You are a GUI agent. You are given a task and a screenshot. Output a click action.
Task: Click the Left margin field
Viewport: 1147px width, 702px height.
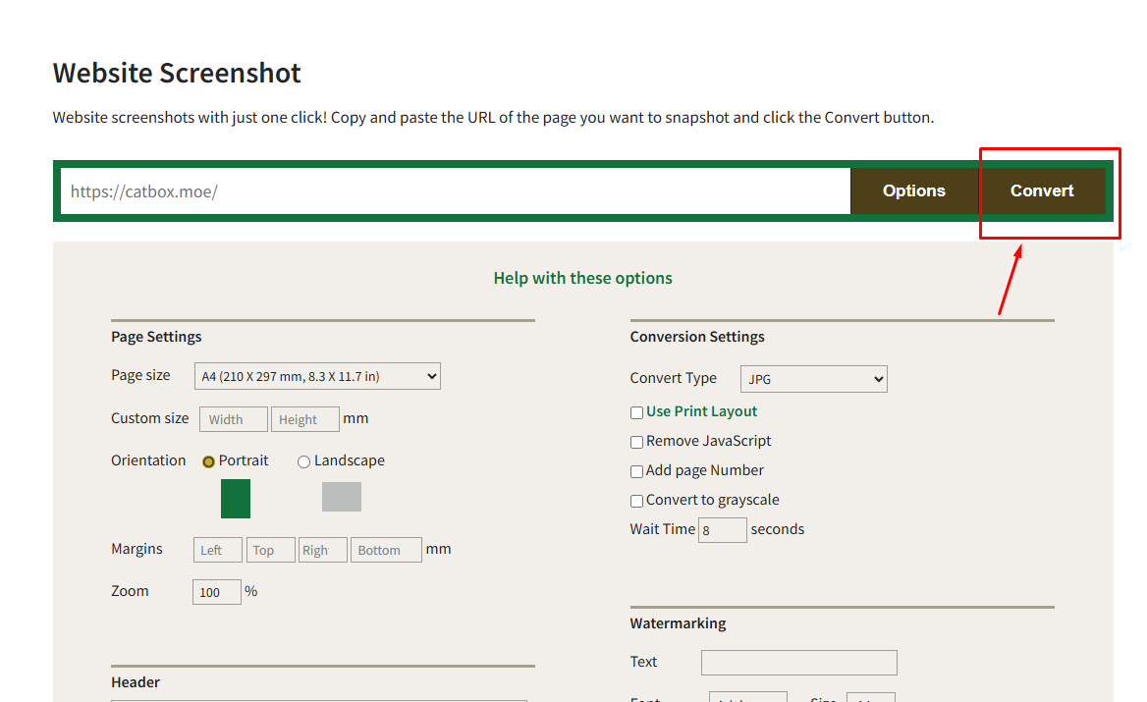pyautogui.click(x=217, y=550)
